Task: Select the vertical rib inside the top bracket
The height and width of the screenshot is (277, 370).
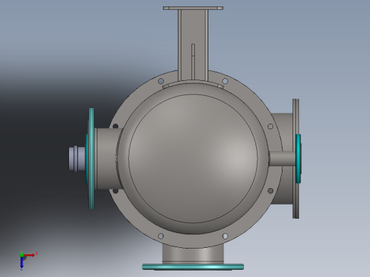Action: tap(193, 62)
